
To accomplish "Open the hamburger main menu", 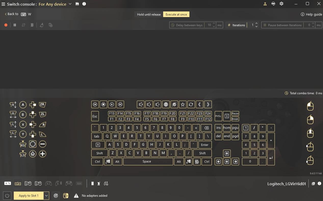I will pyautogui.click(x=3, y=4).
